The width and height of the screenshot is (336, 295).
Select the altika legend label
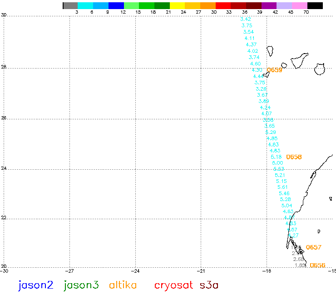[x=123, y=285]
